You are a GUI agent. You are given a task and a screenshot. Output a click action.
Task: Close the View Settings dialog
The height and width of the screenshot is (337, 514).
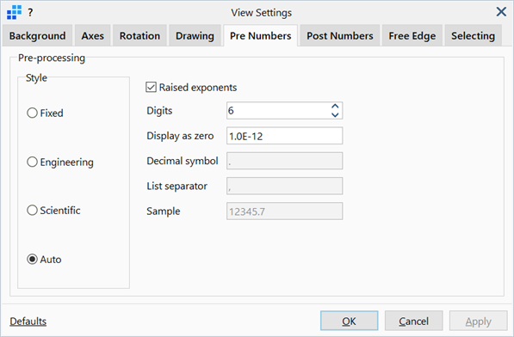(x=501, y=12)
